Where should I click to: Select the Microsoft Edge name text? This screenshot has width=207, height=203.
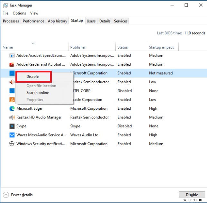coord(29,108)
